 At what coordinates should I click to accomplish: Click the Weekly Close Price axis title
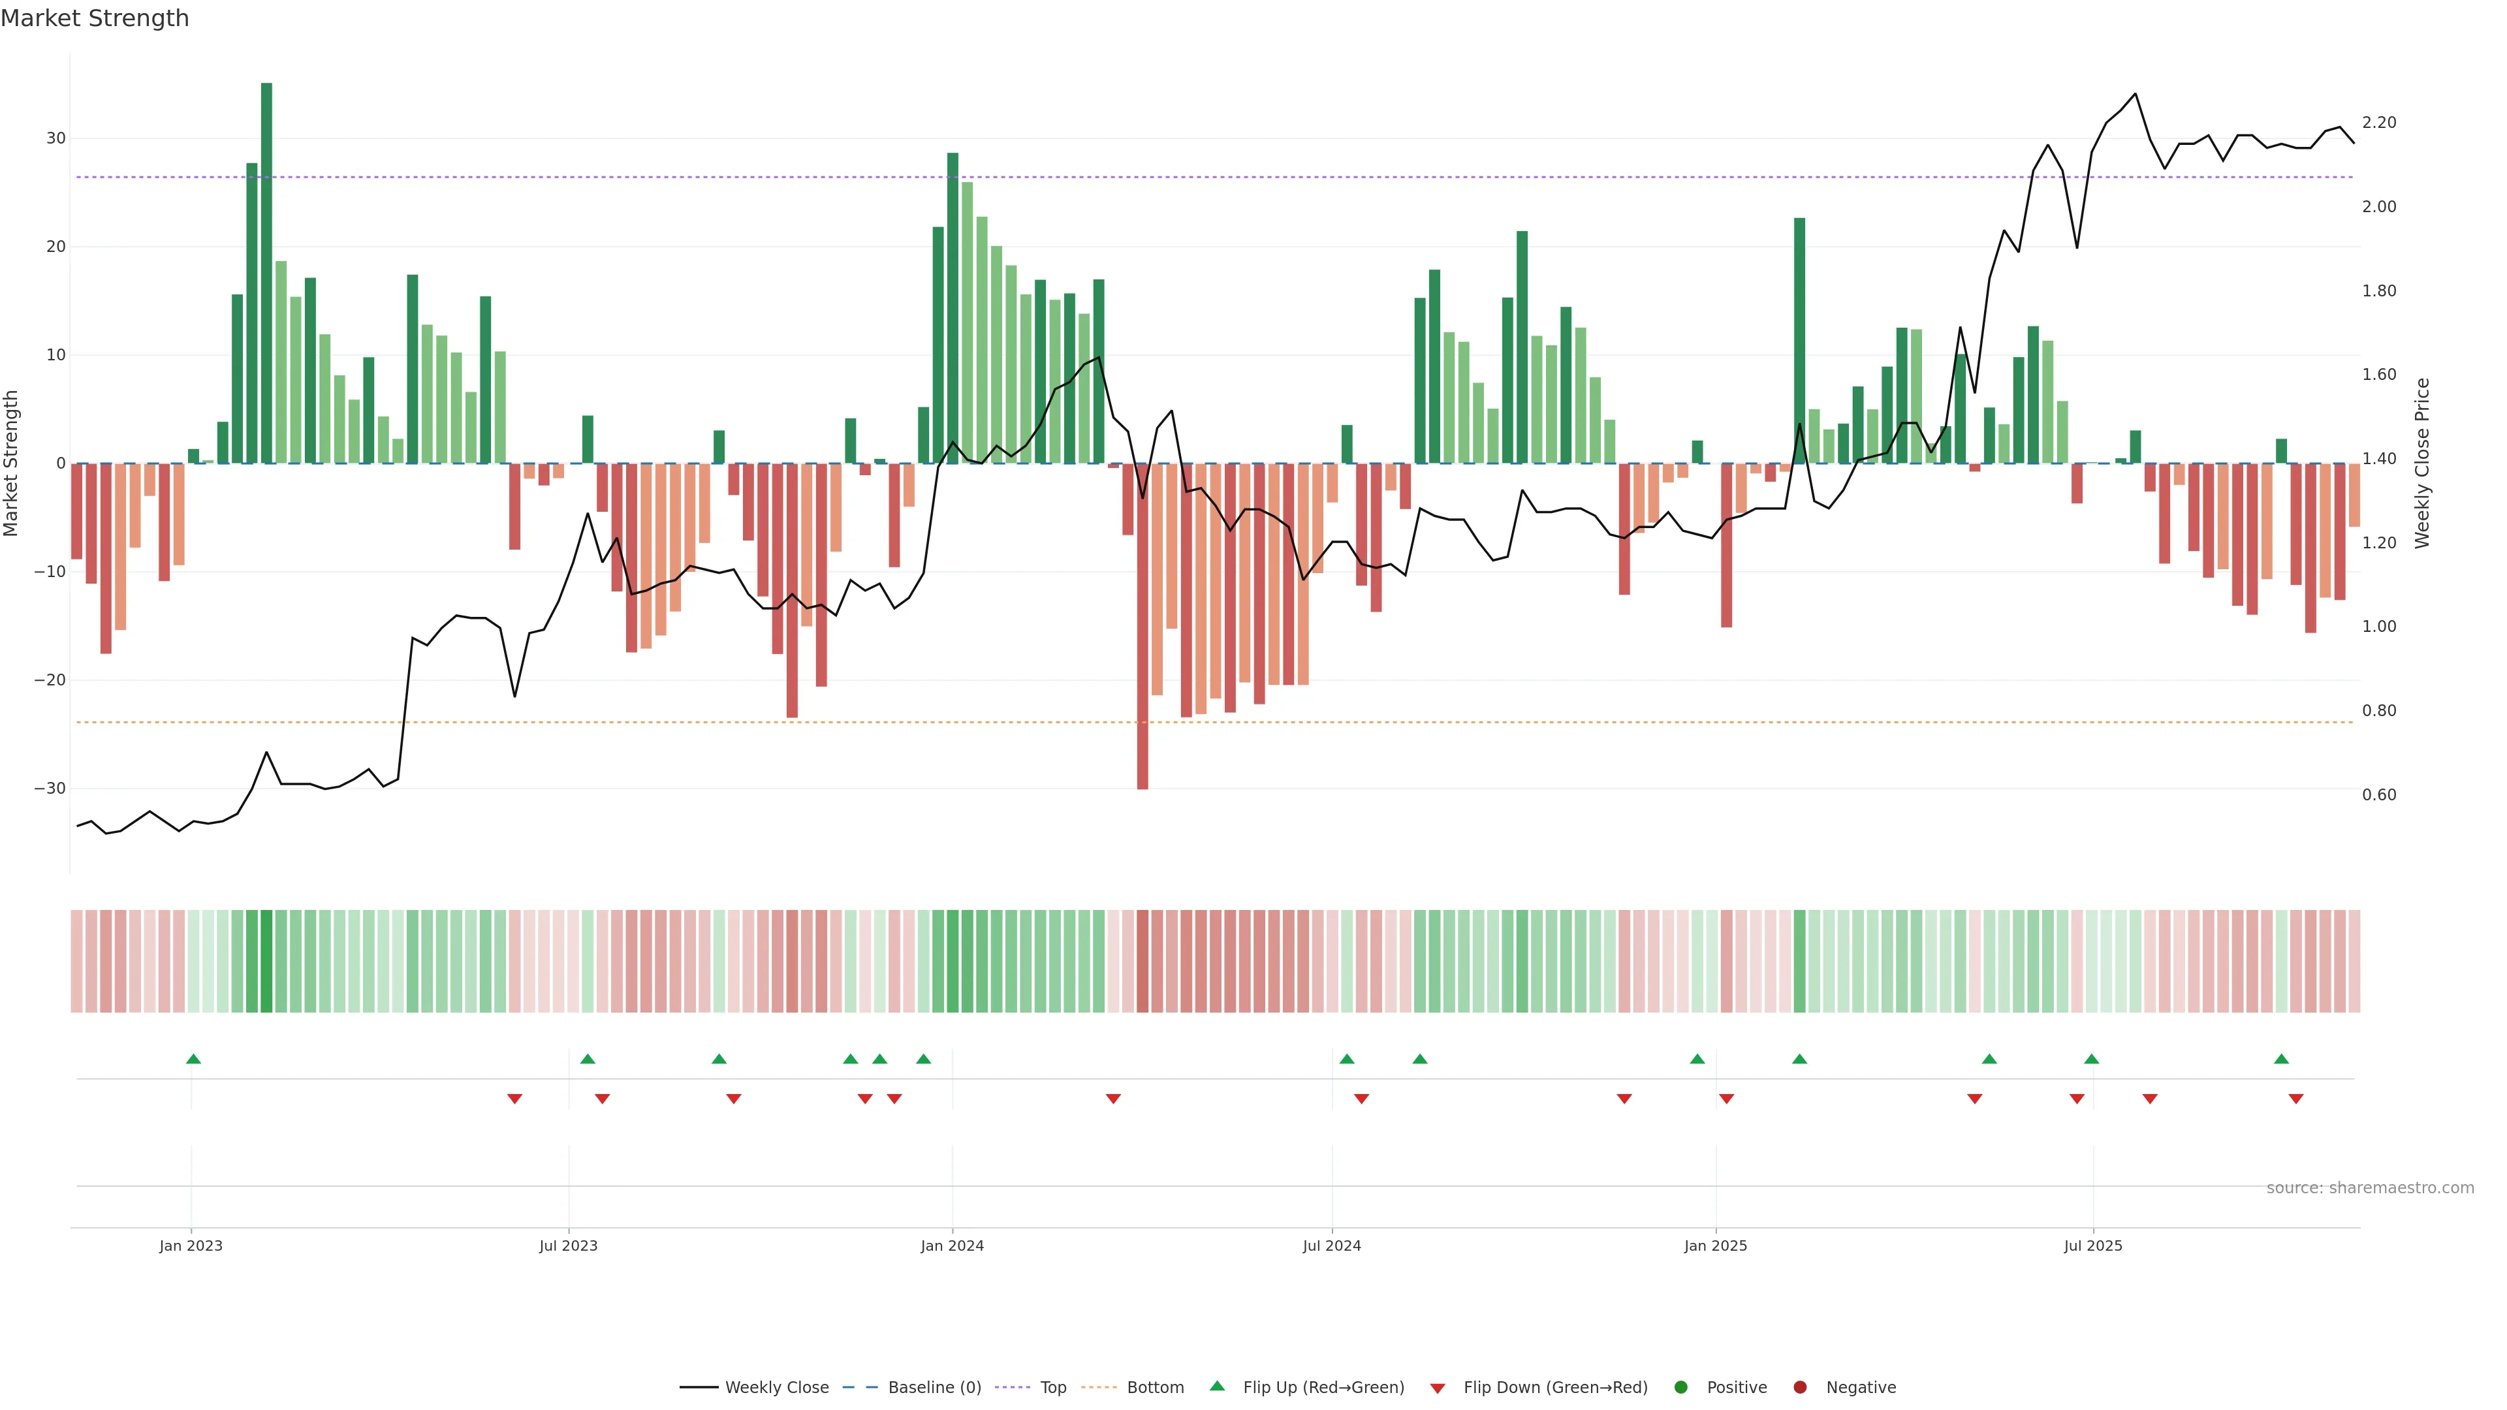[x=2422, y=463]
